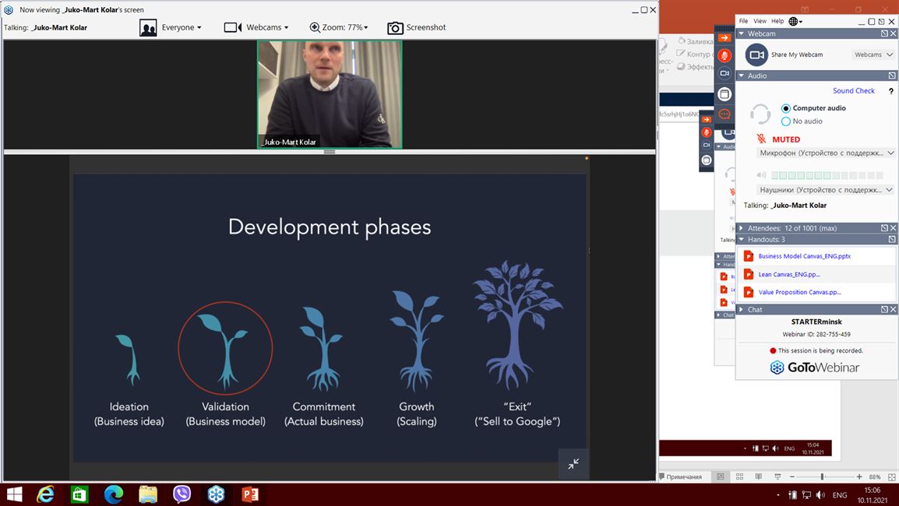899x506 pixels.
Task: Expand the Chat pane
Action: [742, 310]
